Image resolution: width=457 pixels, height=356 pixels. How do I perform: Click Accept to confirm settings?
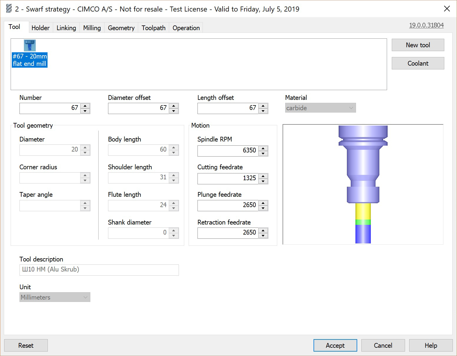click(335, 345)
